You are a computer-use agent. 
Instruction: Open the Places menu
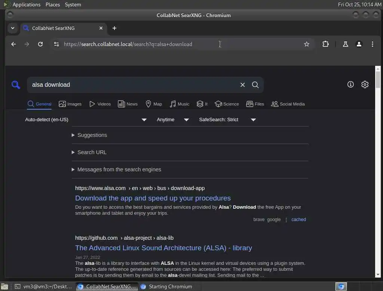(x=52, y=4)
